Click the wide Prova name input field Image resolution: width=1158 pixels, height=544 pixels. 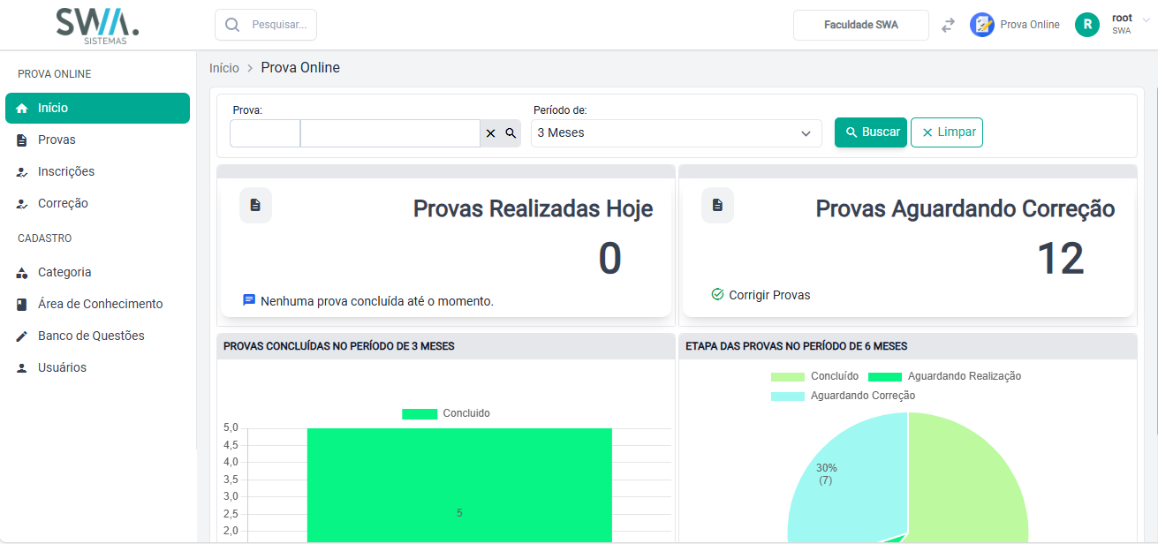pyautogui.click(x=390, y=133)
